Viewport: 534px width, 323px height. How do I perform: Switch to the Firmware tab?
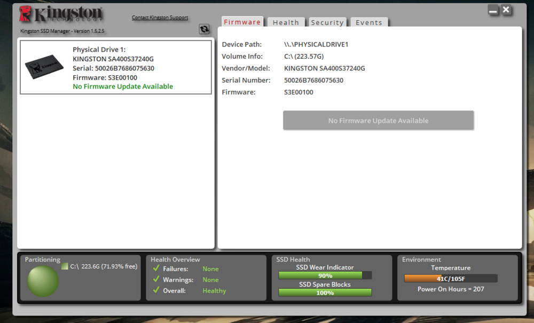click(x=242, y=22)
